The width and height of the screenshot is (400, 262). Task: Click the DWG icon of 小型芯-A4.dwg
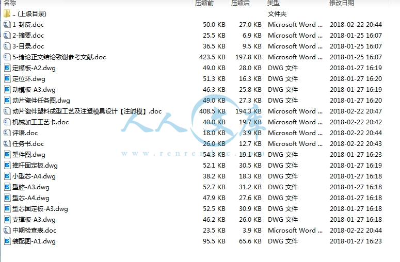(7, 176)
